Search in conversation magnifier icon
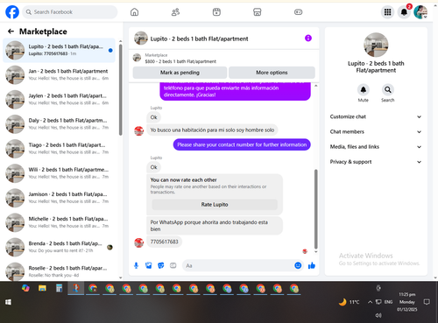 tap(388, 90)
